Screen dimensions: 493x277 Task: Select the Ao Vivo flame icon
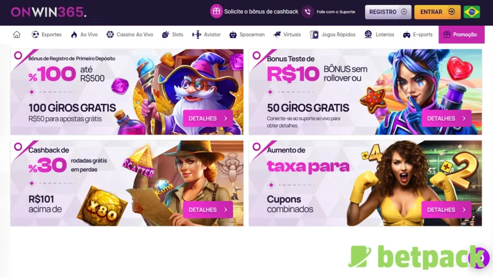click(74, 34)
